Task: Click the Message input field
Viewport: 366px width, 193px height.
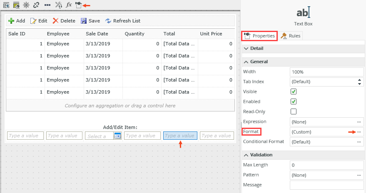Action: [x=327, y=186]
